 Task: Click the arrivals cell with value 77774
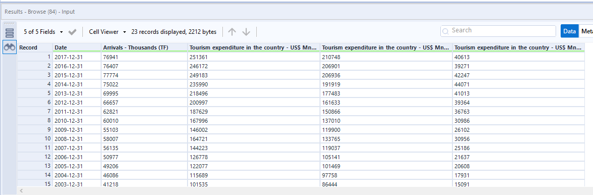point(144,75)
